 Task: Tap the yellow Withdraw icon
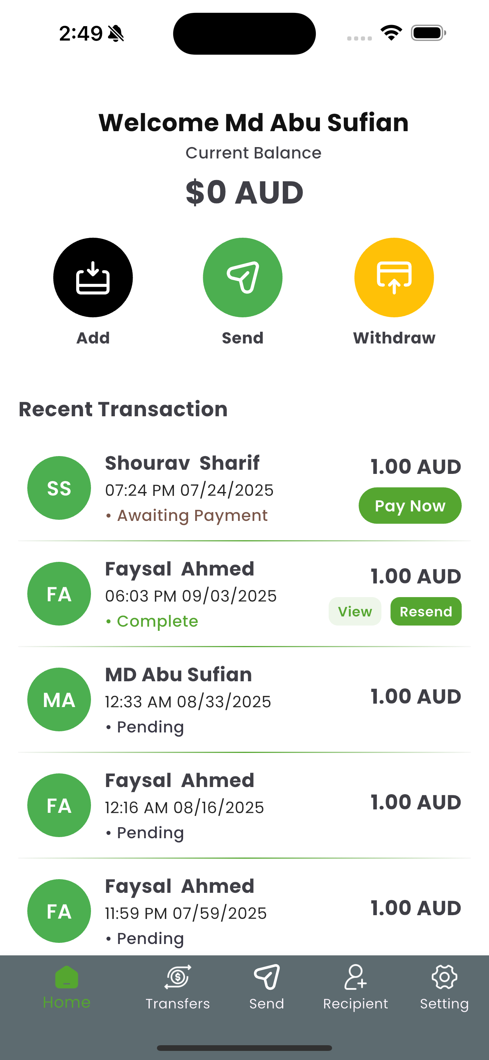coord(394,278)
